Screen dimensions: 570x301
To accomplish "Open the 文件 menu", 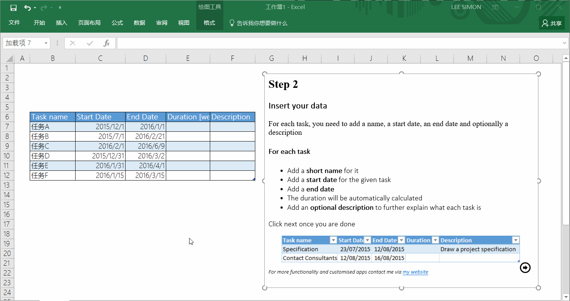I will pos(14,23).
